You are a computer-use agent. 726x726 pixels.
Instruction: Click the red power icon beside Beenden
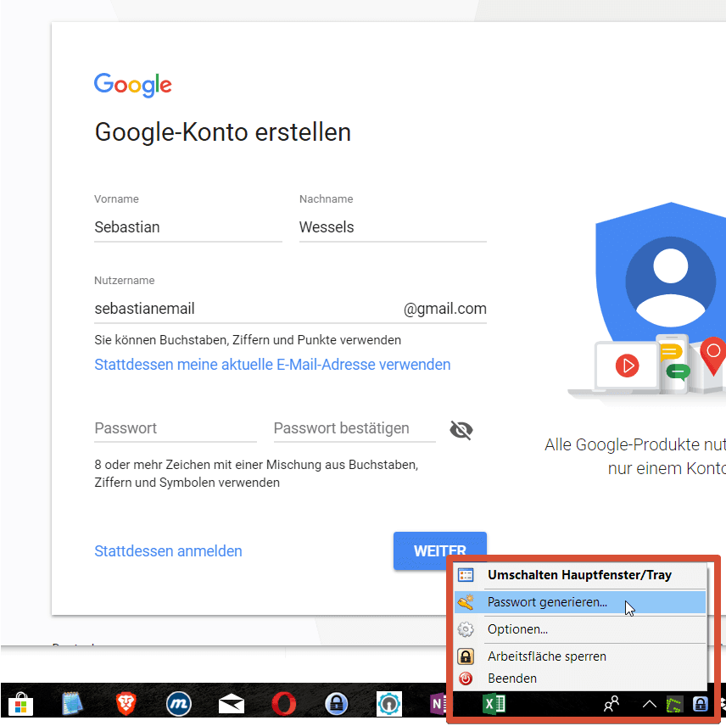click(x=466, y=679)
